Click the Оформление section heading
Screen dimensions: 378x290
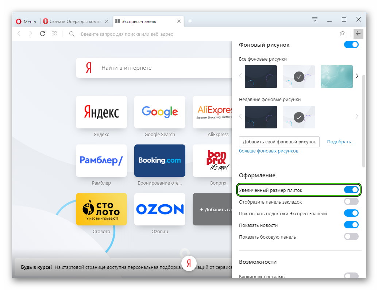tap(257, 175)
